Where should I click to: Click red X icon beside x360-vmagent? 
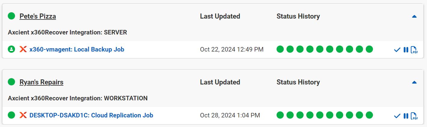(23, 49)
